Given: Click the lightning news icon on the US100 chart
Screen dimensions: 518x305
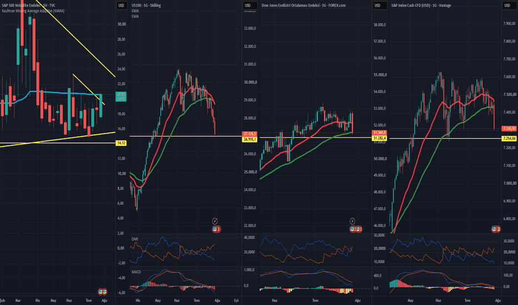Looking at the screenshot, I should point(215,221).
